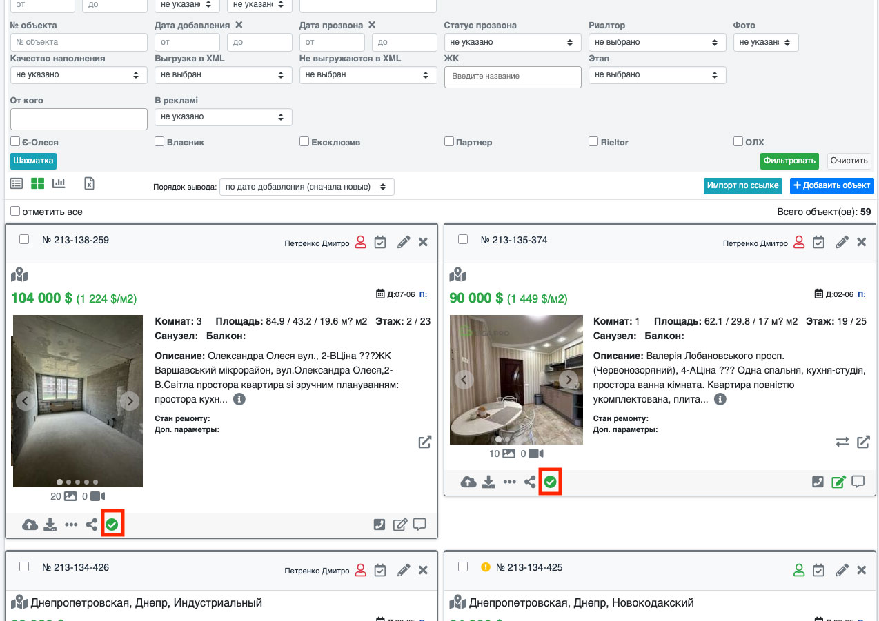Show next photo in listing 213-135-374 thumbnail
Screen dimensions: 879x621
[569, 379]
